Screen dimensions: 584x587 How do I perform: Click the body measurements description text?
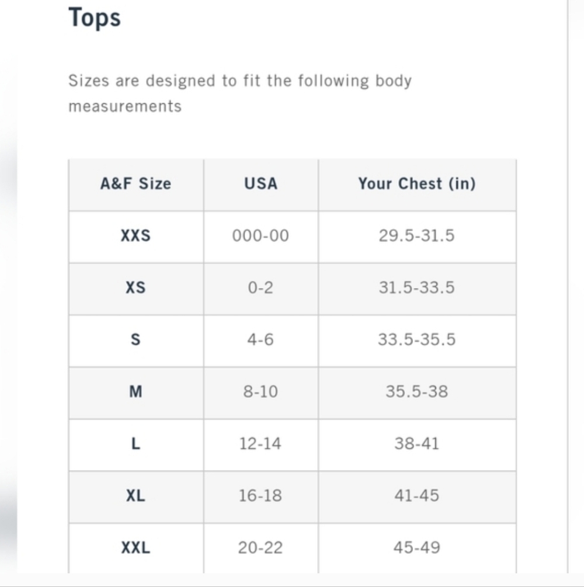(x=239, y=93)
